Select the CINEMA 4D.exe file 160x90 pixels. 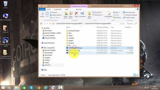coord(99,53)
